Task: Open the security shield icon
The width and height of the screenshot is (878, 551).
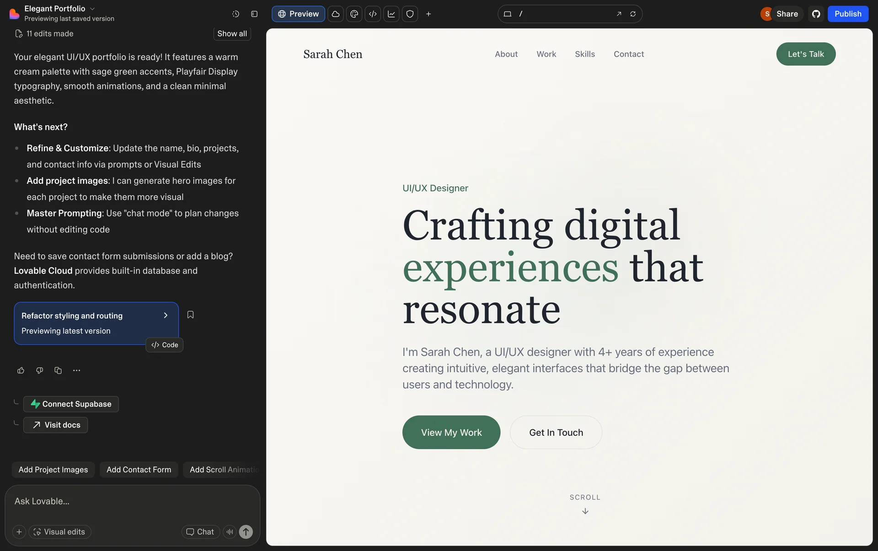Action: click(410, 14)
